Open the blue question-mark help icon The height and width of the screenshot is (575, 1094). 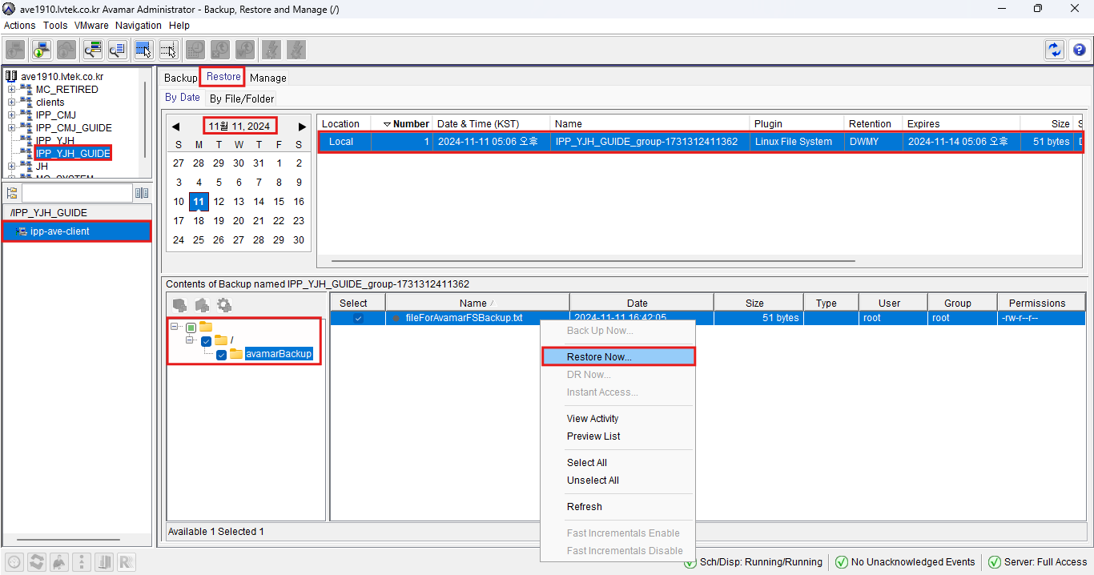coord(1079,50)
